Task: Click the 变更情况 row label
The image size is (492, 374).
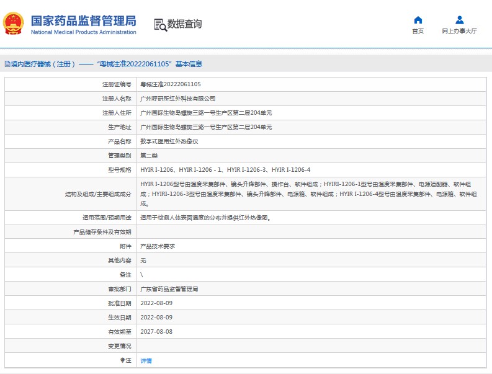Action: [x=120, y=346]
